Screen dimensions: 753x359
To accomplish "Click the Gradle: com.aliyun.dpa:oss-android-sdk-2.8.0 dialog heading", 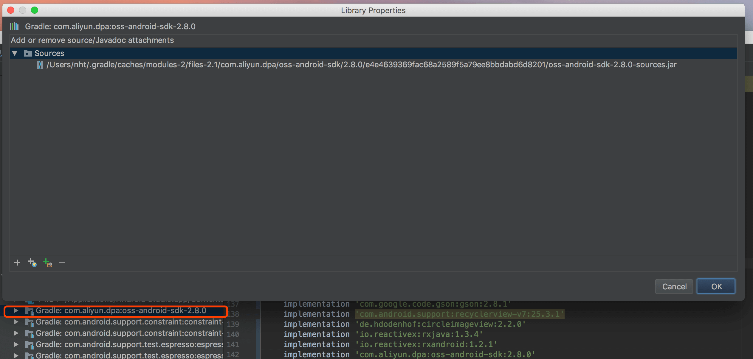I will (110, 26).
